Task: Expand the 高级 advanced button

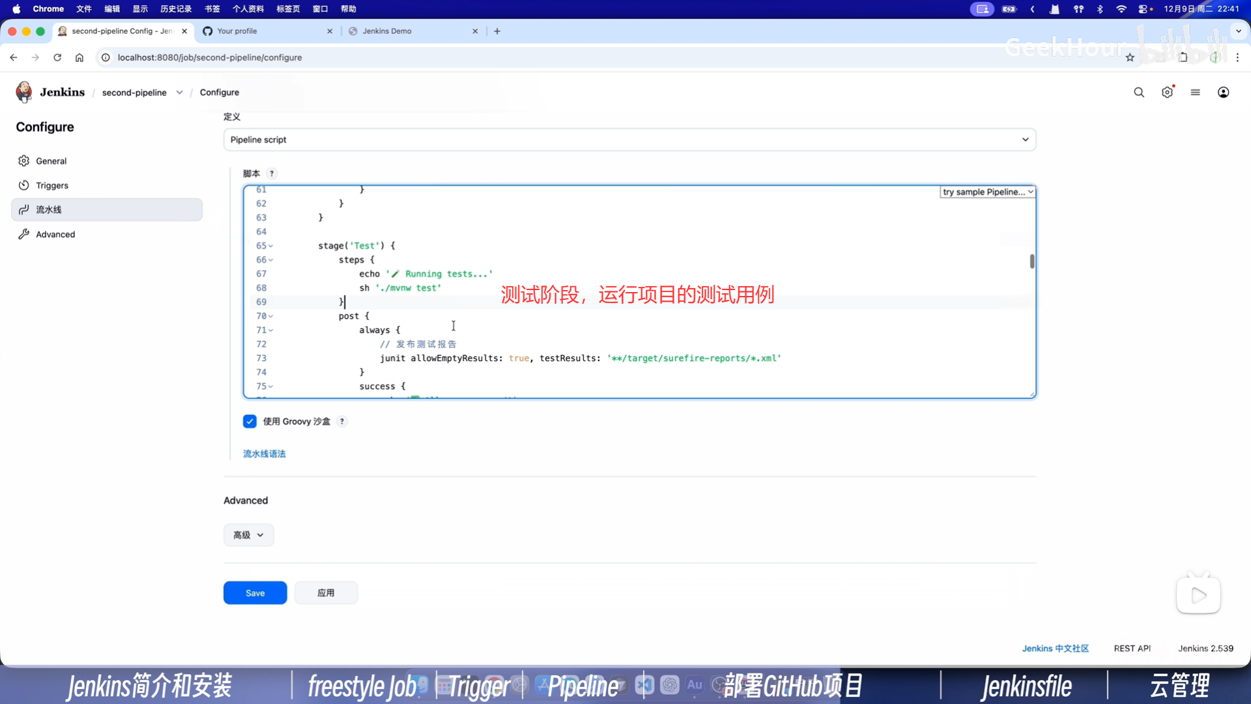Action: click(248, 535)
